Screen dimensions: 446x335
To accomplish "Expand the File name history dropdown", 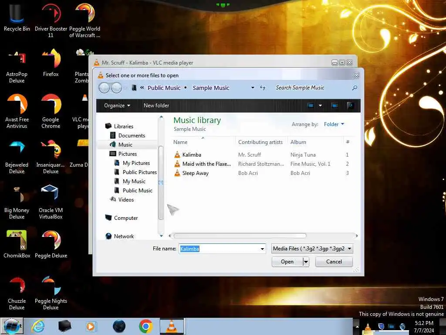I will (x=262, y=249).
